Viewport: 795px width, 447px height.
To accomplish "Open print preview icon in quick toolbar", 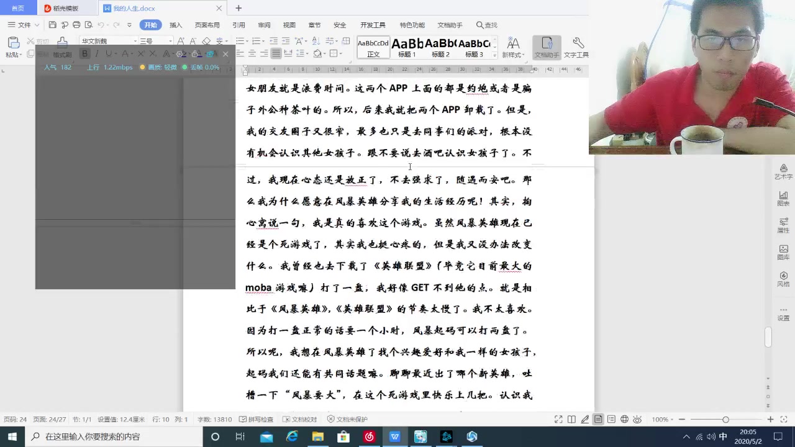I will click(88, 25).
